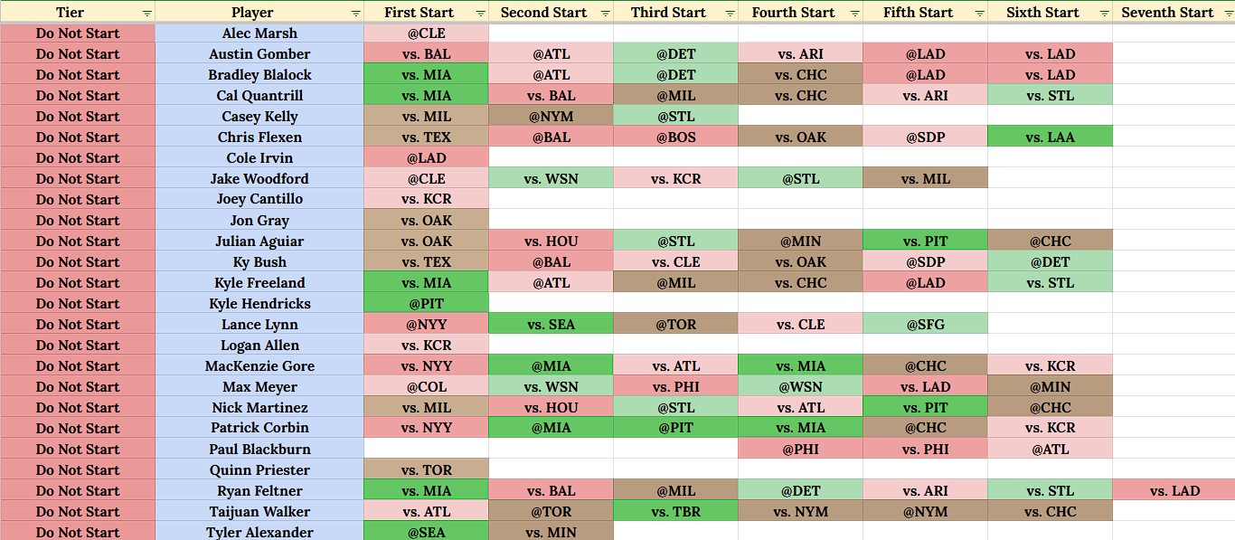This screenshot has width=1235, height=540.
Task: Select Tyler Alexander's @SEA cell
Action: [427, 532]
